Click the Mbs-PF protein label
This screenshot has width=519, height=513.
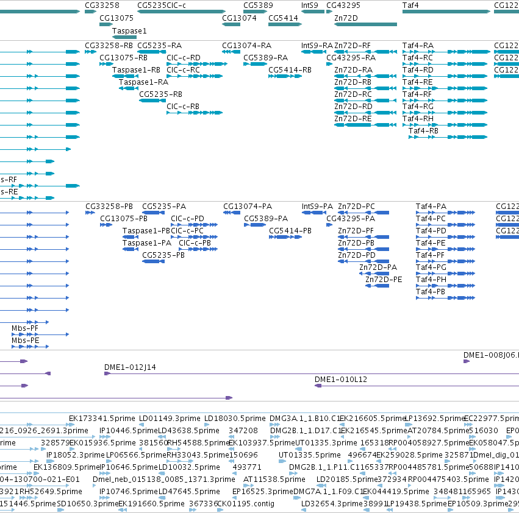click(x=25, y=328)
